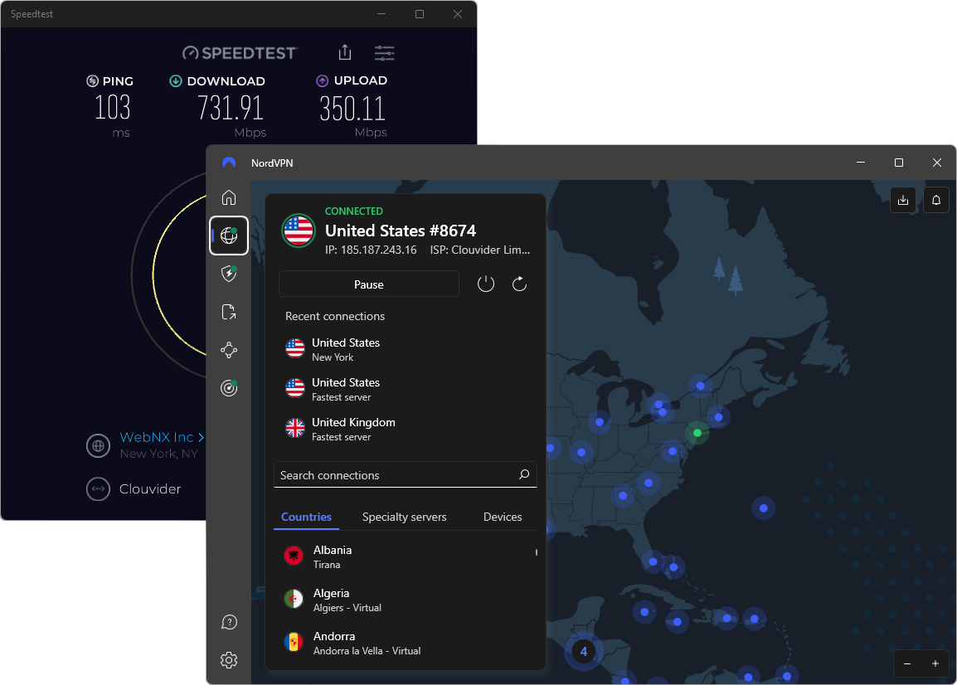Open the globe VPN connection sidebar icon
957x685 pixels.
(x=229, y=235)
